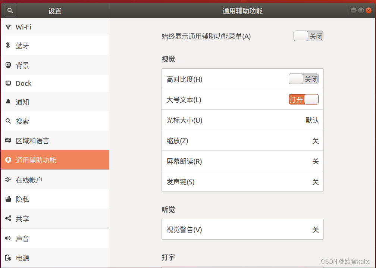Select the Dock icon in the sidebar
376x268 pixels.
tap(8, 83)
